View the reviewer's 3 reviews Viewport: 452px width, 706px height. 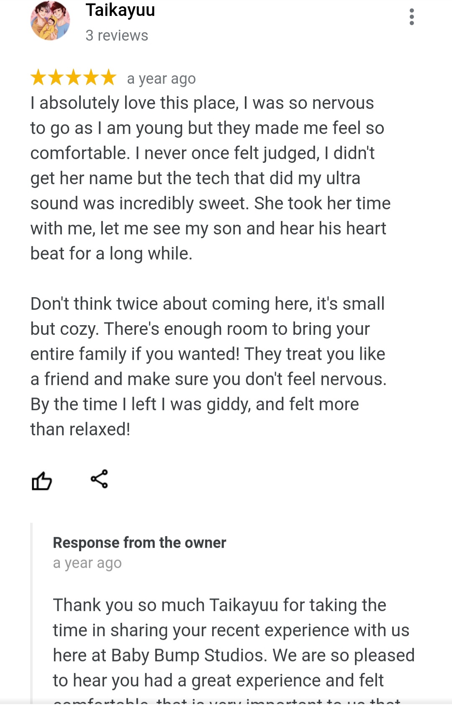[117, 36]
